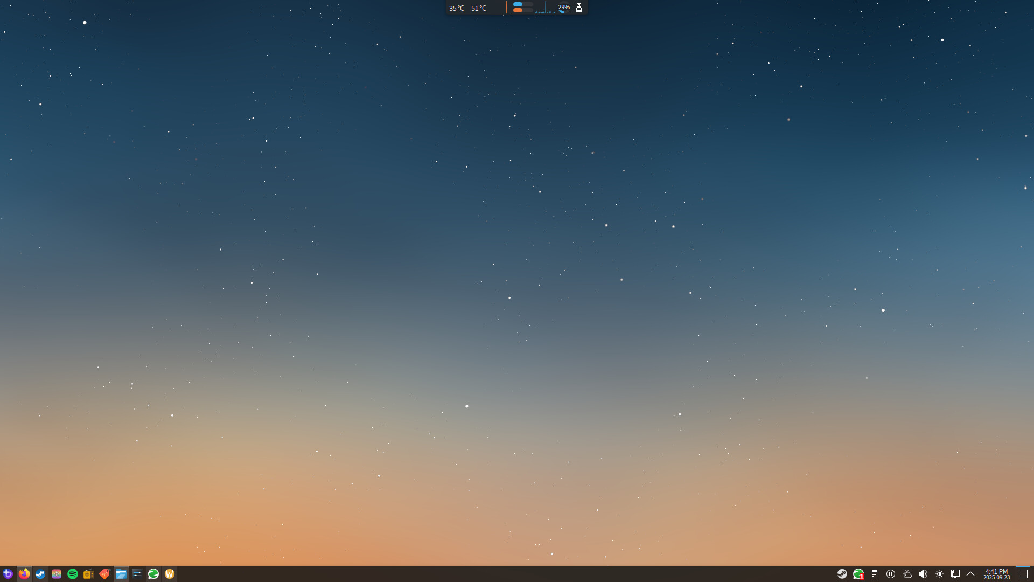Click the removable USB device icon
Viewport: 1034px width, 582px height.
579,8
